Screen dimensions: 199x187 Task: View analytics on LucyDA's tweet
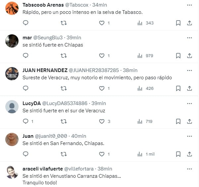point(145,121)
